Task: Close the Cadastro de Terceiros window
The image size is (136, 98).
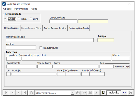Action: point(129,4)
